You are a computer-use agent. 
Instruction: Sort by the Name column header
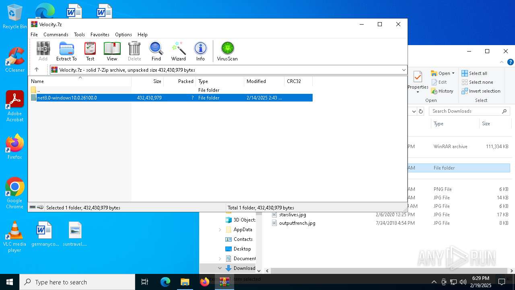point(80,81)
